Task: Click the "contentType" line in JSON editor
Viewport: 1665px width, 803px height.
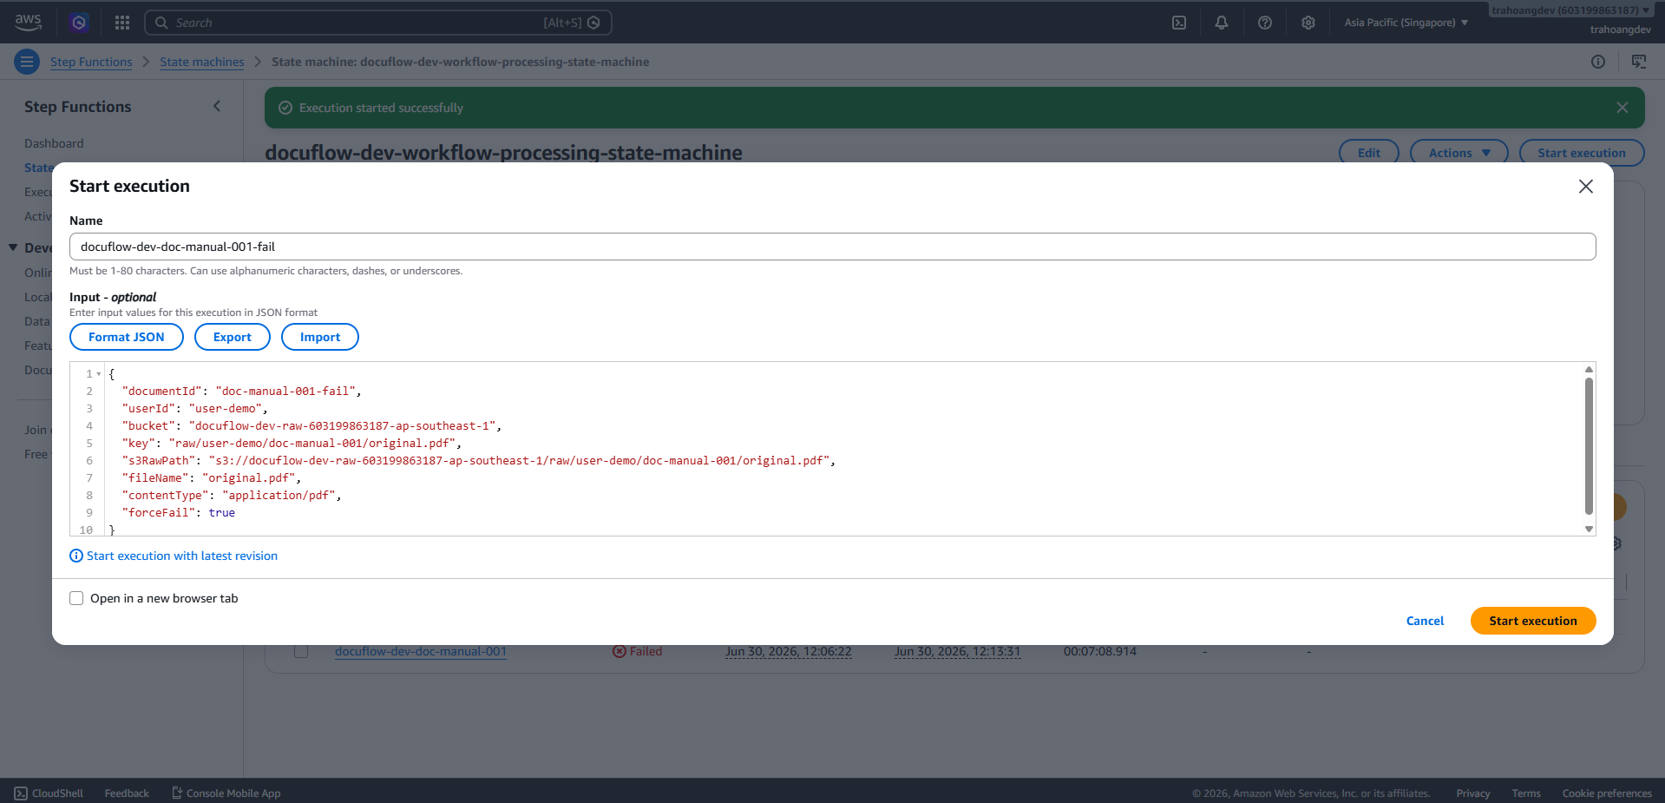Action: tap(232, 496)
